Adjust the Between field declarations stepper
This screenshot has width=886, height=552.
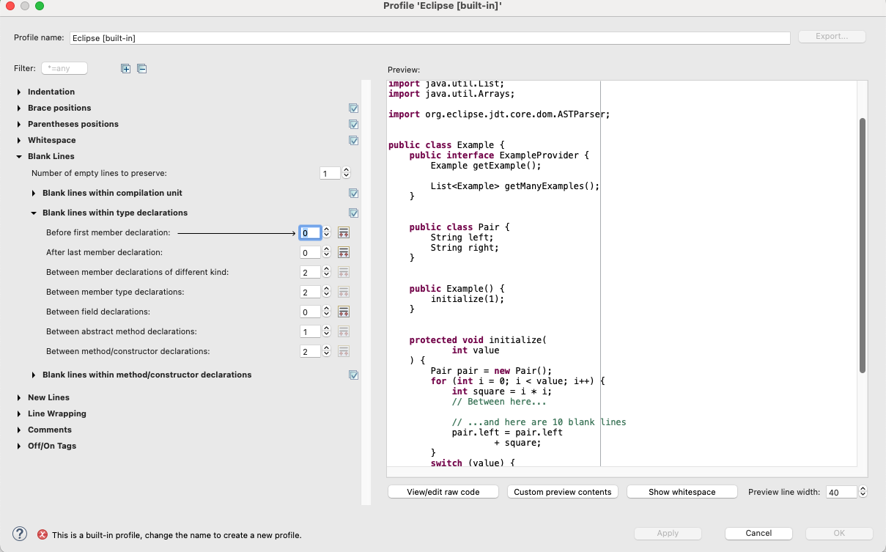[x=327, y=312]
